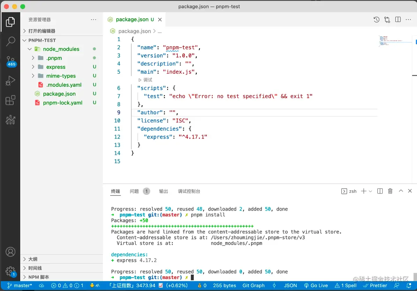Place cursor on line 12 express dependency

[x=175, y=137]
